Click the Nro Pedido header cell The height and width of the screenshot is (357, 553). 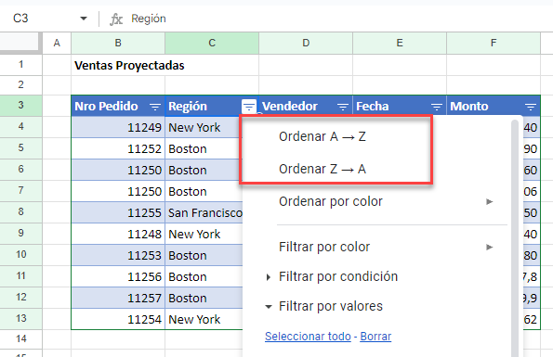pyautogui.click(x=118, y=106)
